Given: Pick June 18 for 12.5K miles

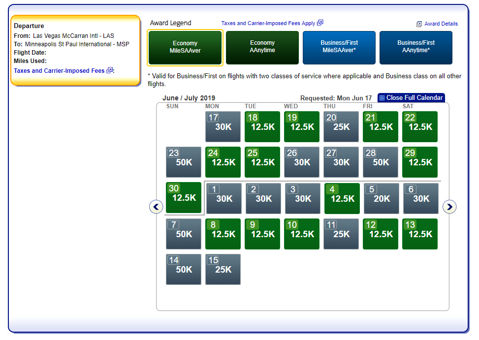Looking at the screenshot, I should 262,127.
